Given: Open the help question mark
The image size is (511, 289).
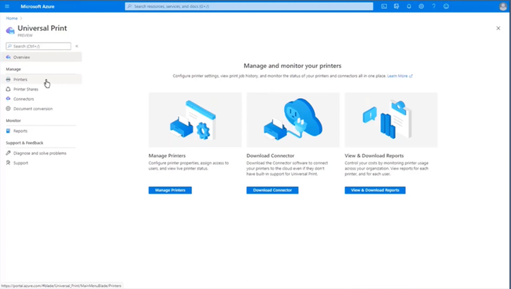Looking at the screenshot, I should (x=434, y=6).
